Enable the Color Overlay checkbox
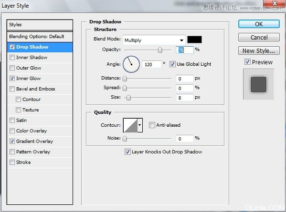Screen dimensions: 286x212 tap(12, 131)
